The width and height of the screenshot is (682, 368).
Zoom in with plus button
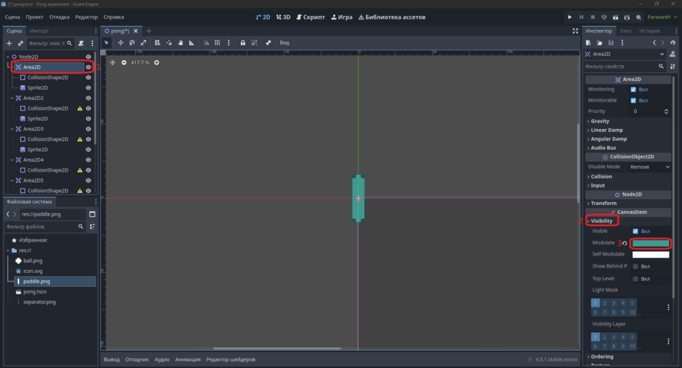[x=157, y=63]
